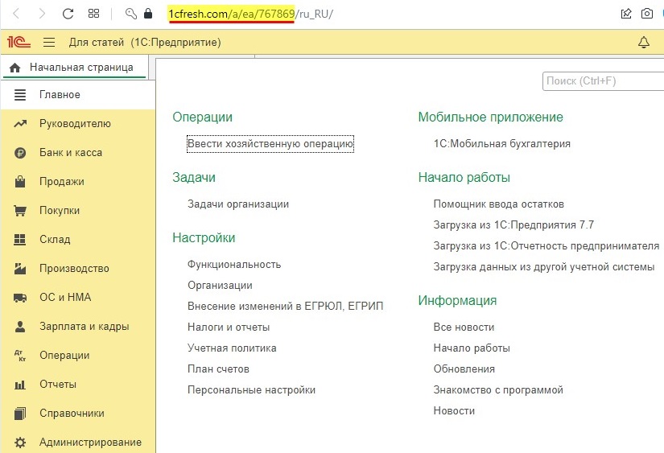Image resolution: width=664 pixels, height=453 pixels.
Task: Switch to Начальная страница tab
Action: tap(75, 68)
